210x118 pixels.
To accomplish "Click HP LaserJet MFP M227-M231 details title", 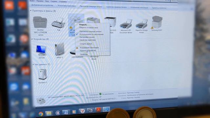I will coord(67,96).
